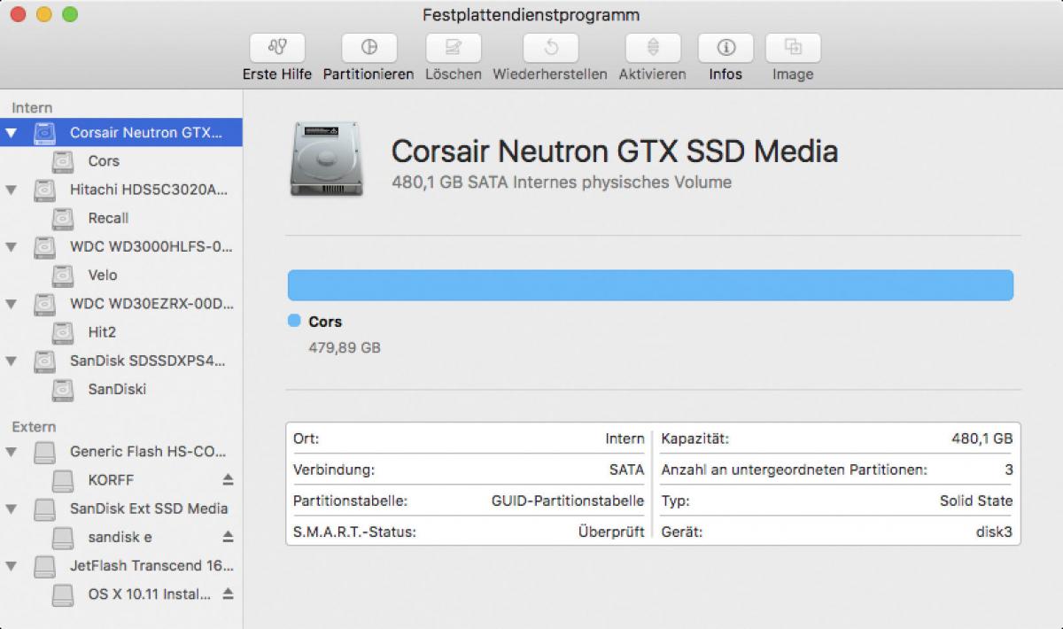1063x629 pixels.
Task: Click the Löschen toolbar icon
Action: click(x=454, y=48)
